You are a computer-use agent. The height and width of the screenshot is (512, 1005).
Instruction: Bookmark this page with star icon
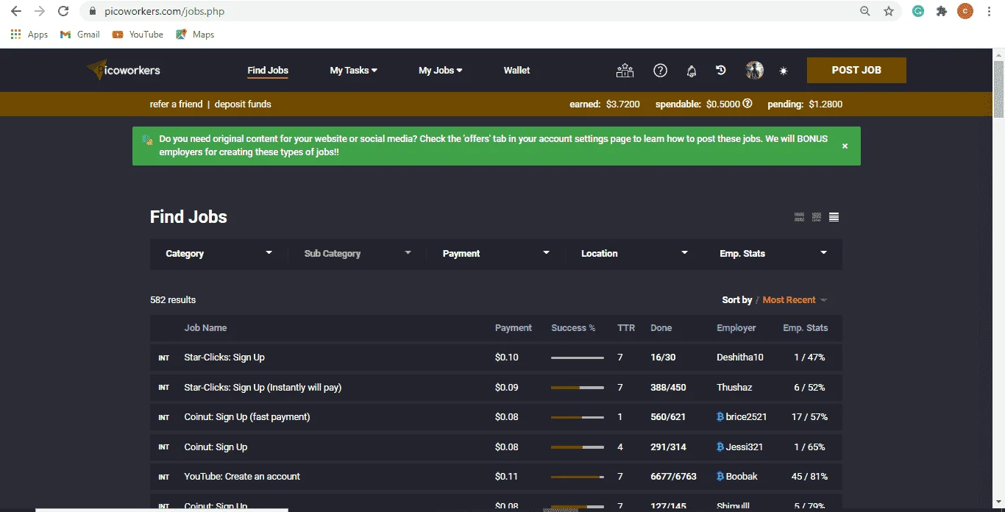(x=889, y=11)
